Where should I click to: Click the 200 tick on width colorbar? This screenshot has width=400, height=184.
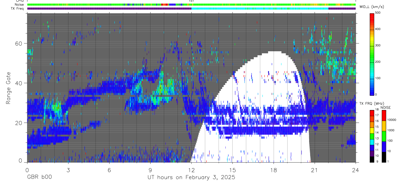(378, 62)
